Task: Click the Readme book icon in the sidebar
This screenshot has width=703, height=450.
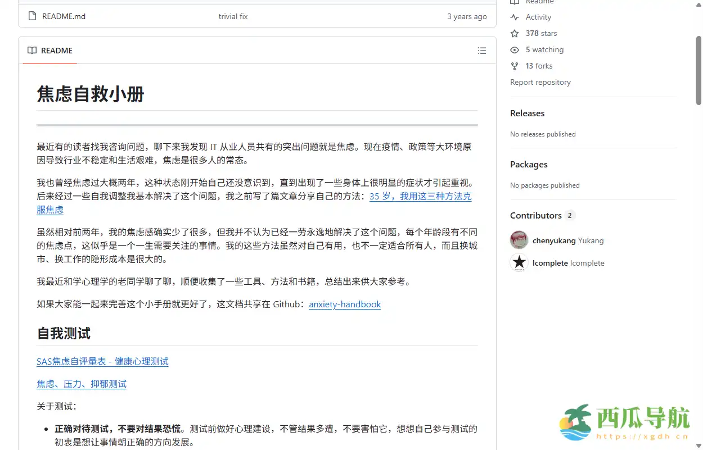Action: tap(515, 2)
